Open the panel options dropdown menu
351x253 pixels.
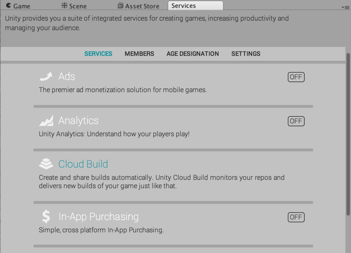(346, 8)
